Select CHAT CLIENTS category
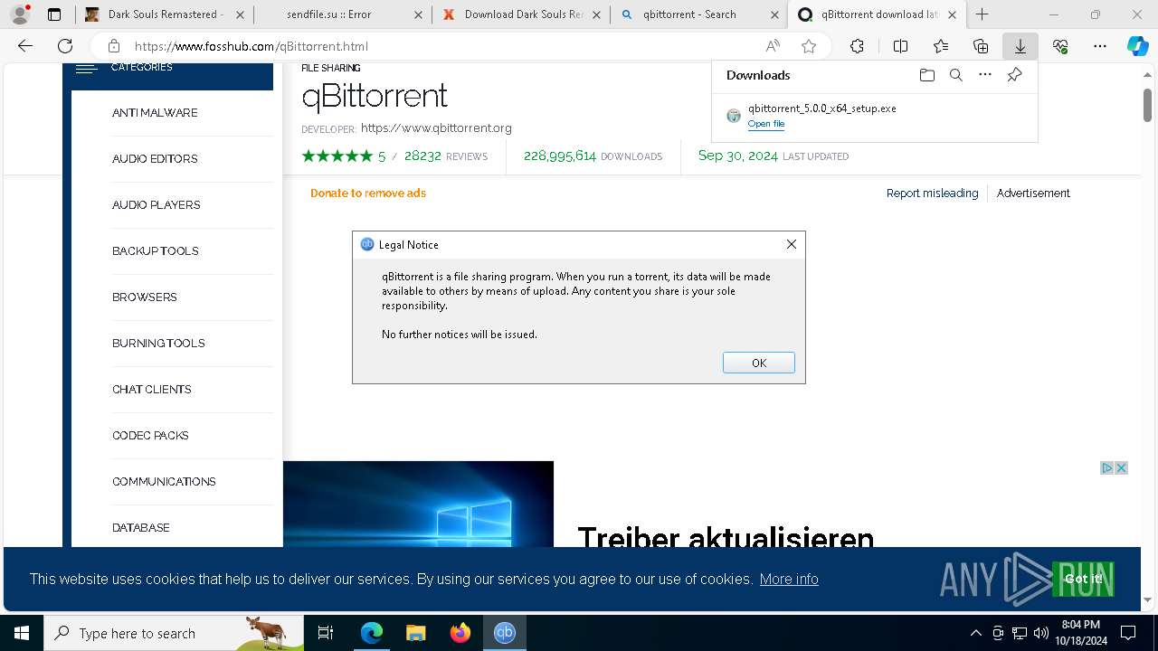The image size is (1158, 651). (x=152, y=390)
